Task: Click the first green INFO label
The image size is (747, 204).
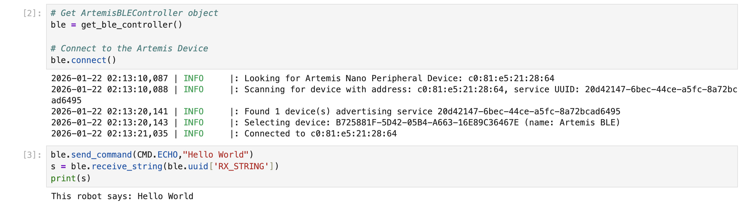Action: click(x=194, y=78)
